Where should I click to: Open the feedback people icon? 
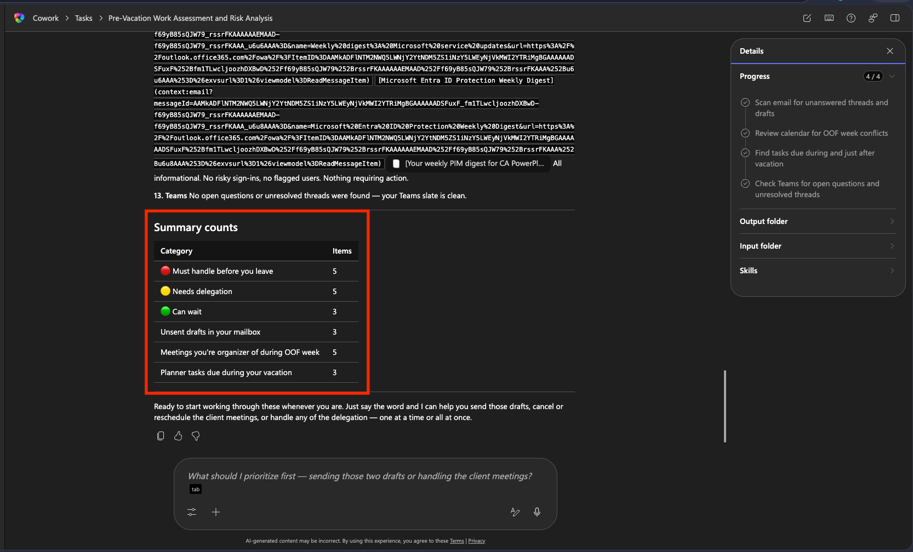click(x=873, y=18)
